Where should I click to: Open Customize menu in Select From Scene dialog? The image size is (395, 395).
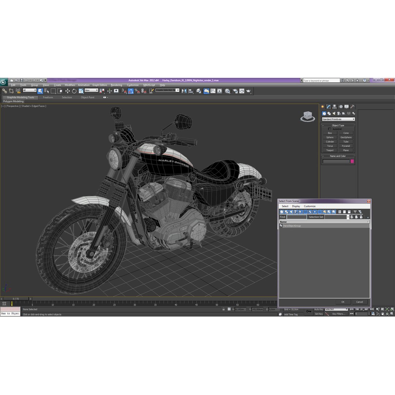(310, 206)
